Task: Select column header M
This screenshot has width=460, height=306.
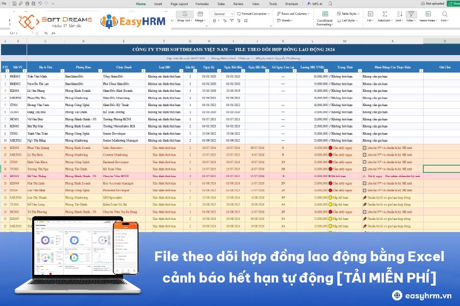Action: tap(344, 41)
